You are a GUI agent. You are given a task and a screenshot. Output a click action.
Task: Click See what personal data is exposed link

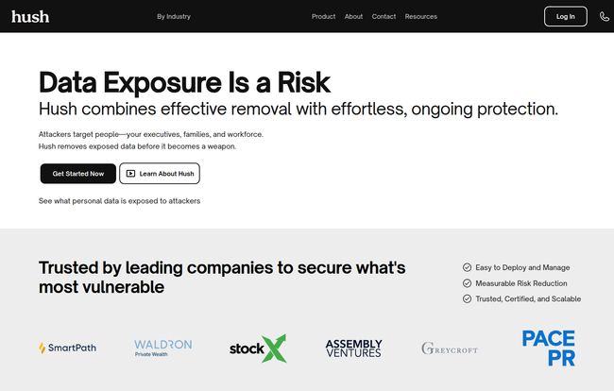tap(119, 201)
